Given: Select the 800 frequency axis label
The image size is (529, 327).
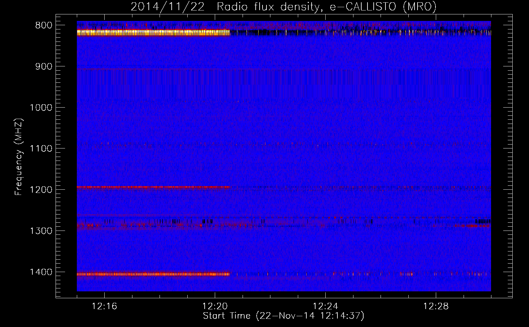Looking at the screenshot, I should 43,25.
